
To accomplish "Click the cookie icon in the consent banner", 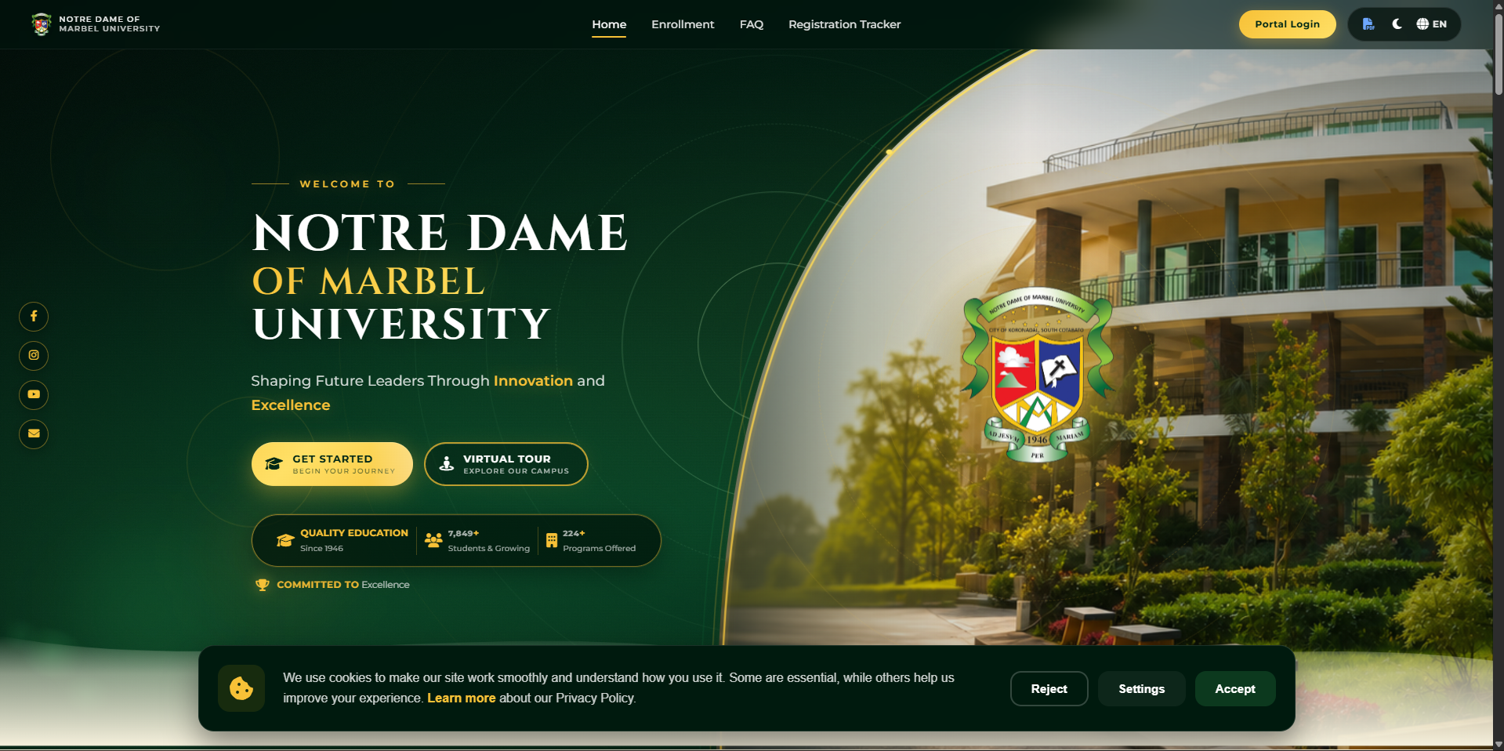I will 241,688.
